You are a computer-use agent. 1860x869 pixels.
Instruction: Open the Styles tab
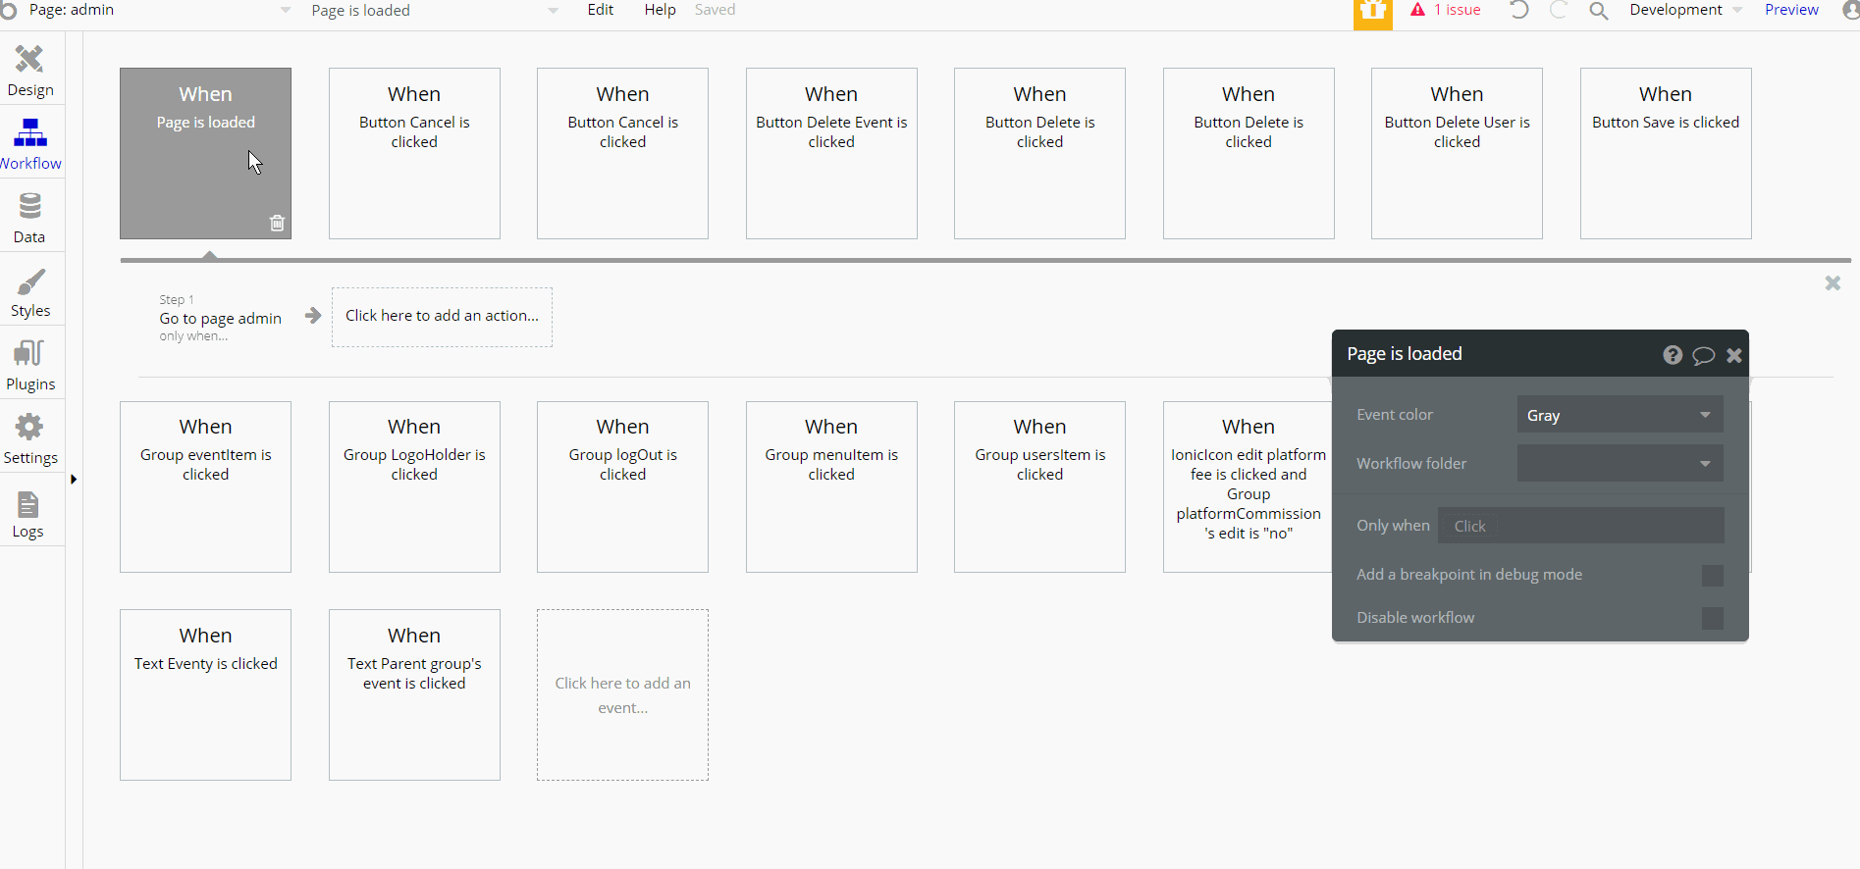click(x=30, y=291)
